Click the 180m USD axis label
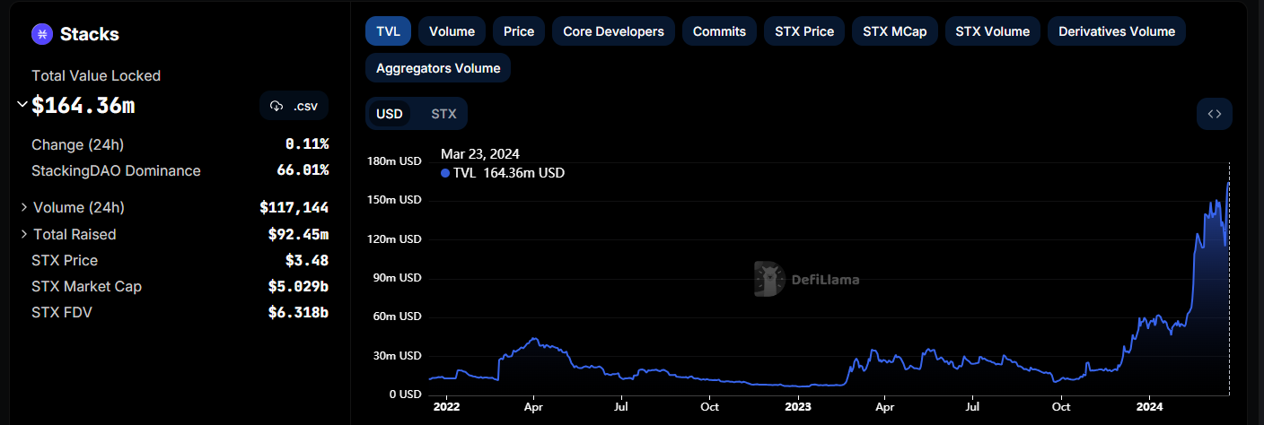The width and height of the screenshot is (1264, 425). click(394, 161)
